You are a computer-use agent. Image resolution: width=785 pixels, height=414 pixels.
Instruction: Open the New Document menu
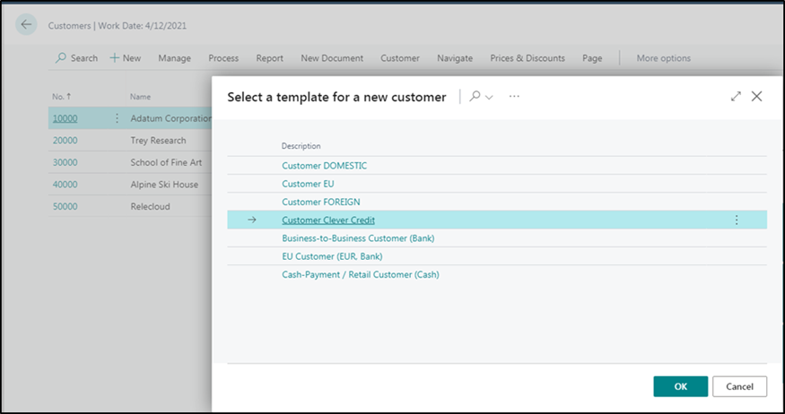332,58
